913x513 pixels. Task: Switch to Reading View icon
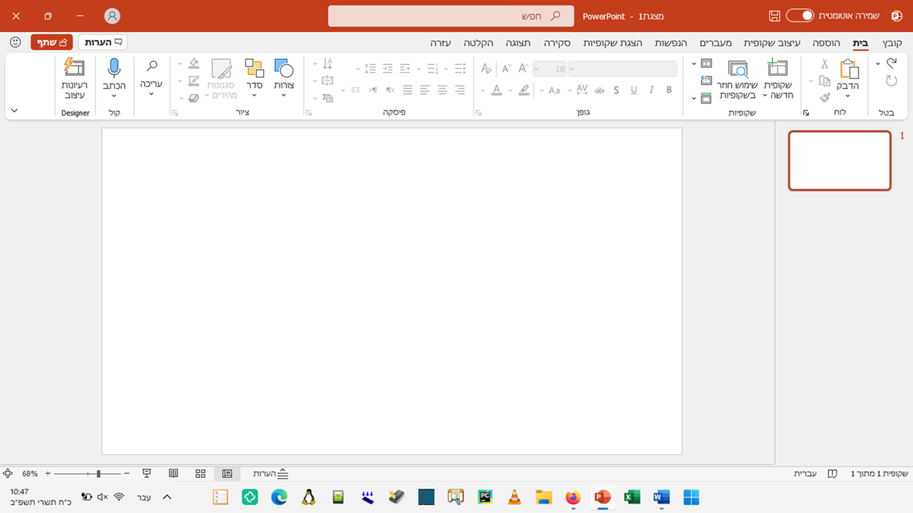173,473
